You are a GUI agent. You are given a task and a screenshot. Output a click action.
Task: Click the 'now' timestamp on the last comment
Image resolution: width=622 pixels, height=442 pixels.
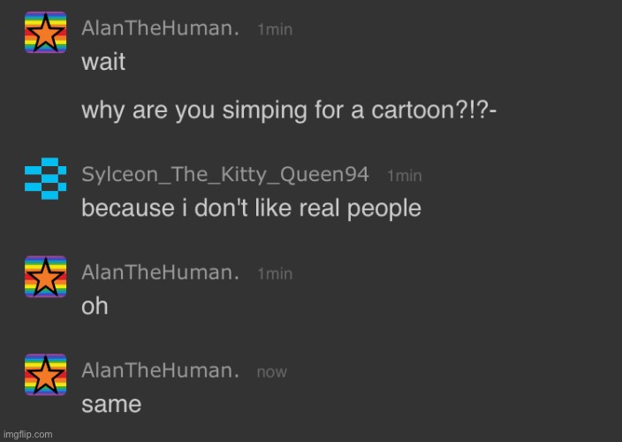coord(272,372)
